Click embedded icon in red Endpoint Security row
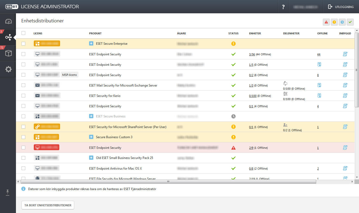 click(x=345, y=148)
